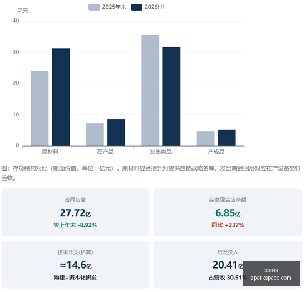306x292 pixels.
Task: Click the 发出商品 axis label
Action: pyautogui.click(x=161, y=152)
